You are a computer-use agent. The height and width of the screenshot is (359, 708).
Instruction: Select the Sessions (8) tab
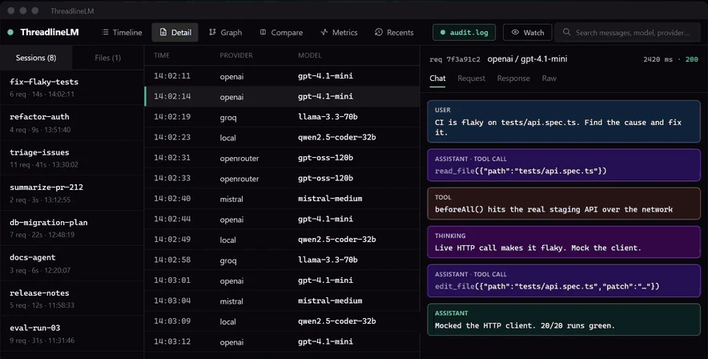(x=36, y=58)
